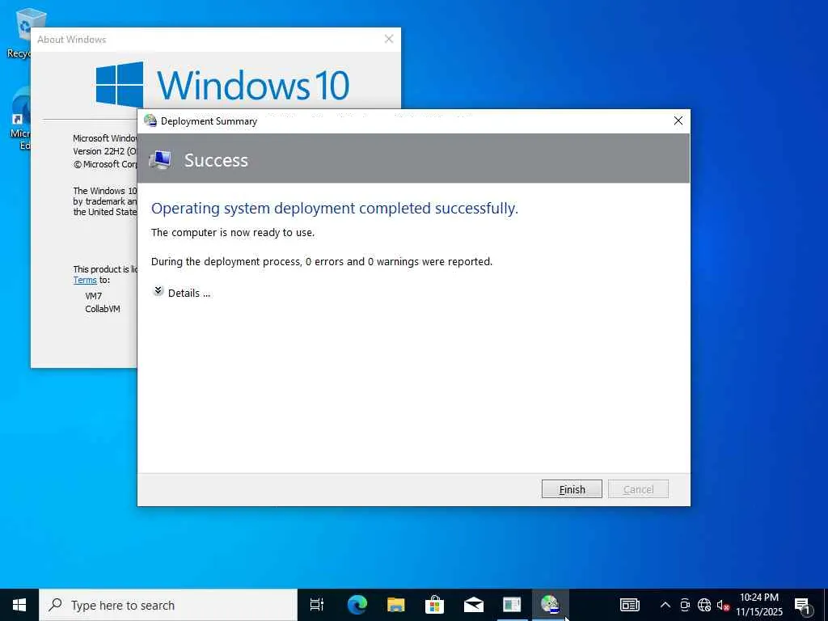This screenshot has height=621, width=828.
Task: Click the disabled Cancel button
Action: click(x=638, y=489)
